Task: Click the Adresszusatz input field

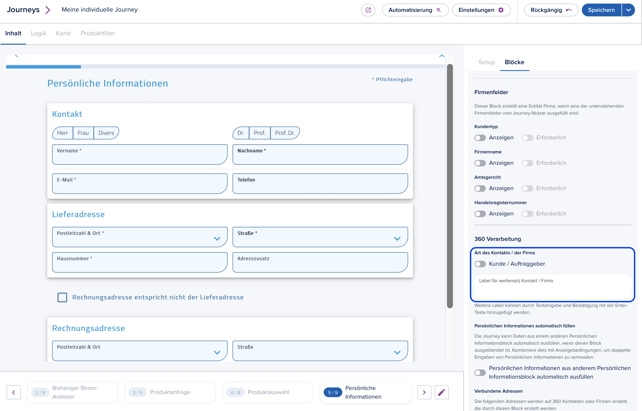Action: tap(320, 262)
